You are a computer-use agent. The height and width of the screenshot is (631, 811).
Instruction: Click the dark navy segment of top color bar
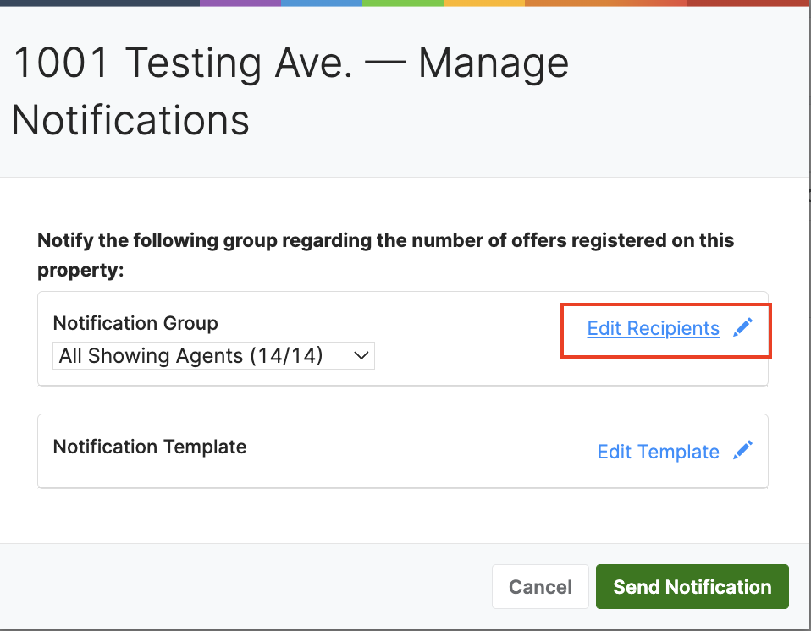(100, 3)
